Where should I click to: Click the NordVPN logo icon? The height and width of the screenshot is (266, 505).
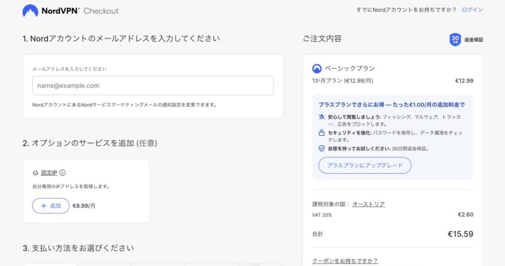(30, 11)
